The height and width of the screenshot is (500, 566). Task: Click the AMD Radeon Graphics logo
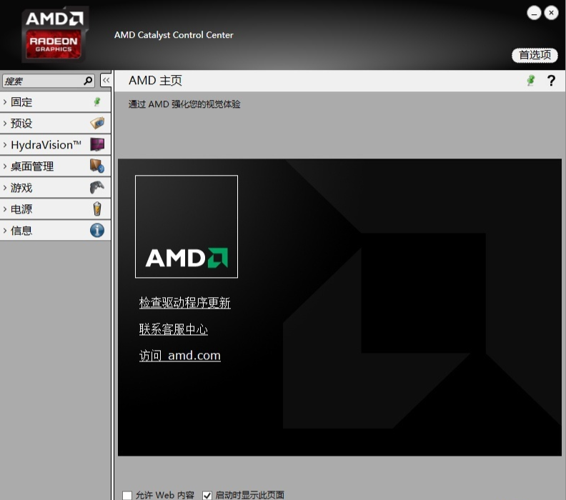point(54,34)
